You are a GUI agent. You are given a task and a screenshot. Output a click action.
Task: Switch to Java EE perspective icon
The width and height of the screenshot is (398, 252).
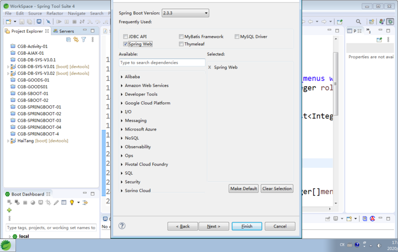(x=382, y=22)
